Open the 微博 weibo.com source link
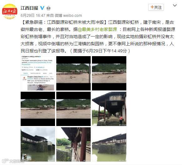 click(68, 15)
